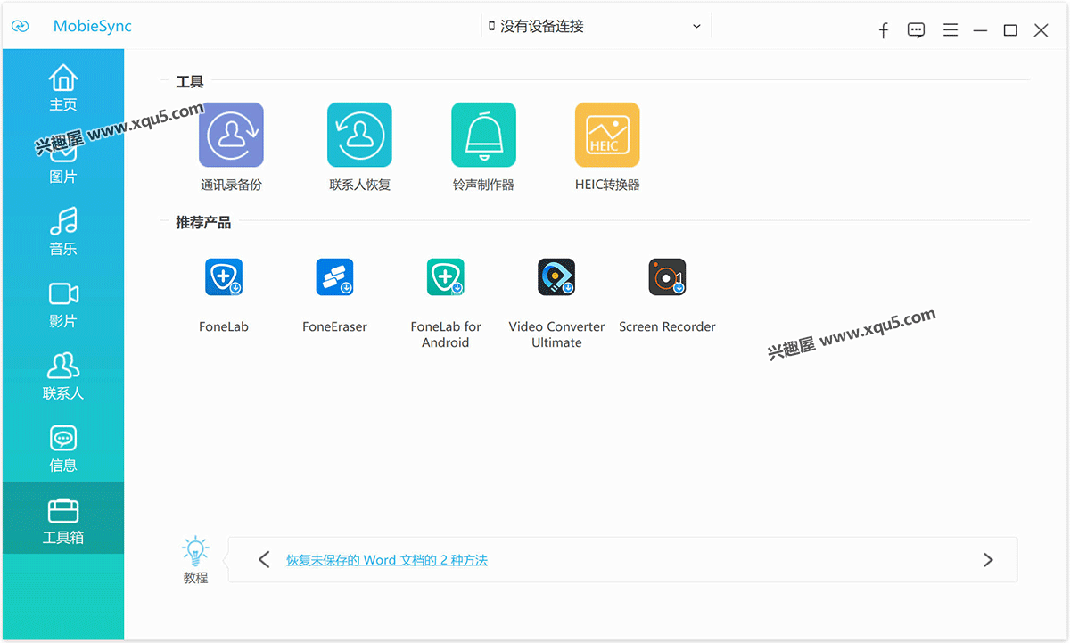Click the Video Converter Ultimate icon
Screen dimensions: 1070x643
(x=556, y=277)
